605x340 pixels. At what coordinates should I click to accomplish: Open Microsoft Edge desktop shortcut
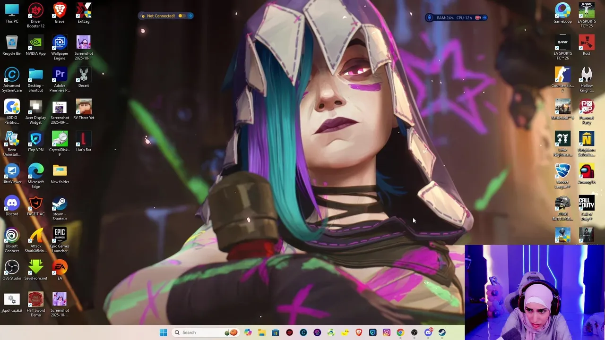(35, 176)
